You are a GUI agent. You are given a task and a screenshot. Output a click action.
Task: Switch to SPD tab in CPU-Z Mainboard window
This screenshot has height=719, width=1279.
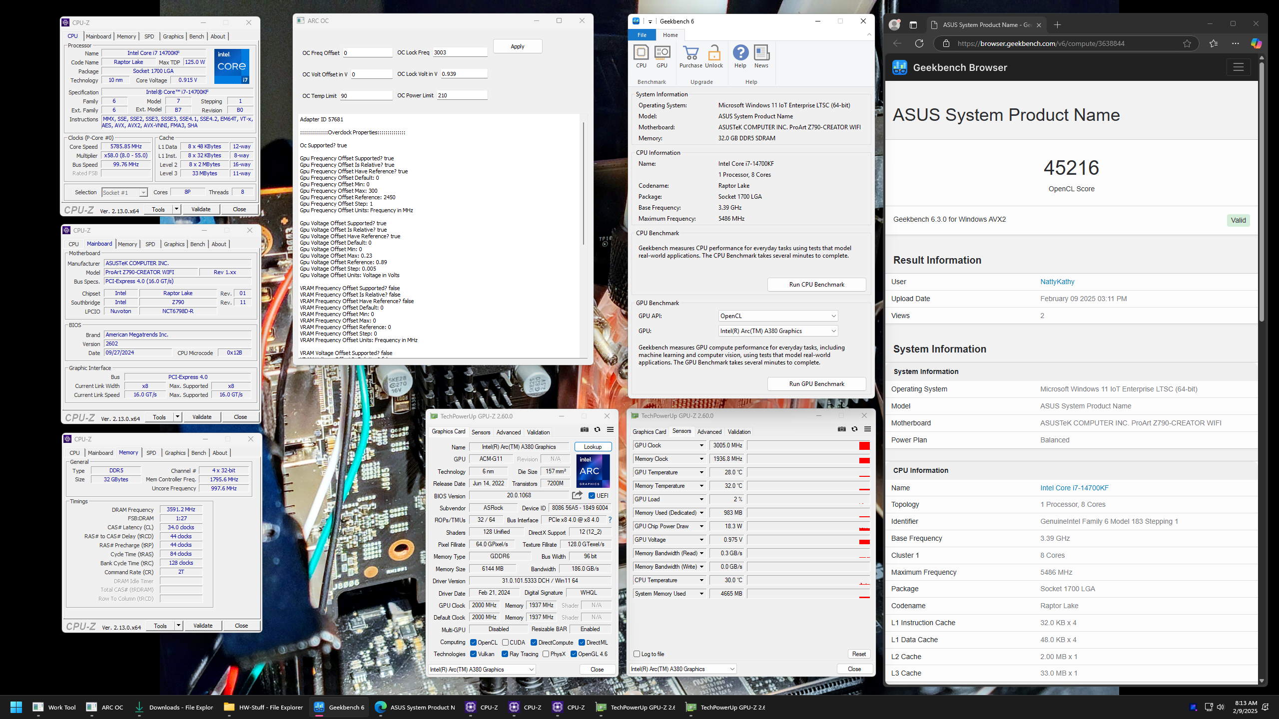150,244
